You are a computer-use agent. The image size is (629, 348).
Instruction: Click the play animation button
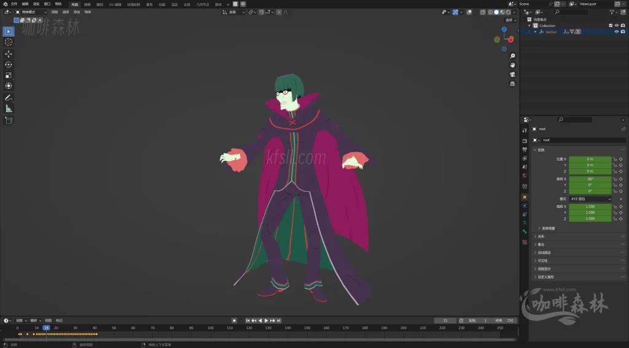click(x=267, y=321)
